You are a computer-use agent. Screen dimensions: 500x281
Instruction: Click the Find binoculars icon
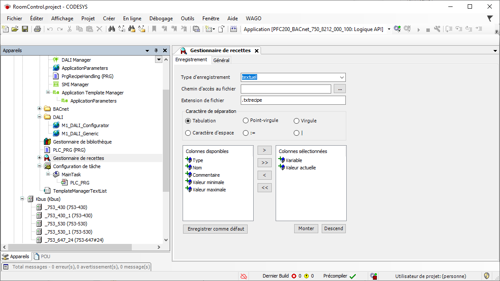click(112, 29)
